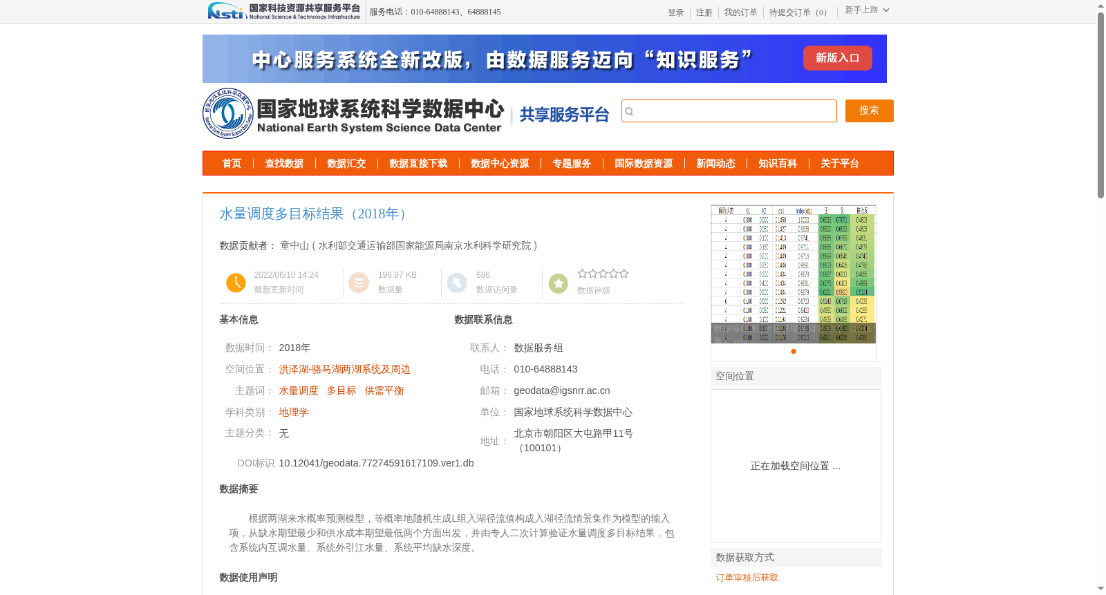Click the National Earth System Science Data Center logo
This screenshot has width=1106, height=595.
354,113
